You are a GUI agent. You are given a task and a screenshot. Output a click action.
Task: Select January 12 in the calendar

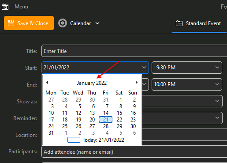click(78, 113)
